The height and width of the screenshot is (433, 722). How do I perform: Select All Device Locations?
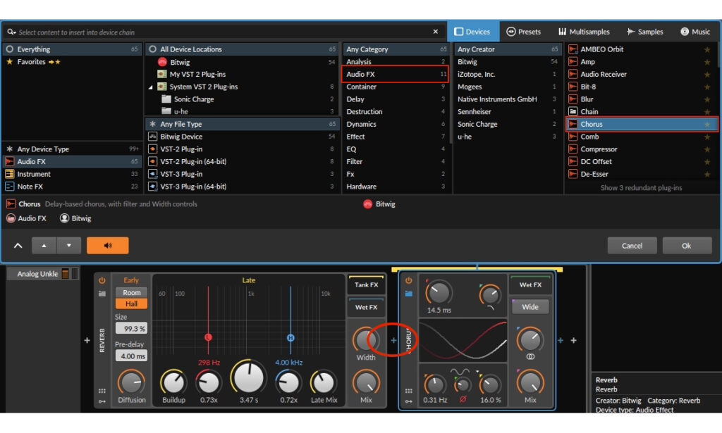(x=243, y=49)
